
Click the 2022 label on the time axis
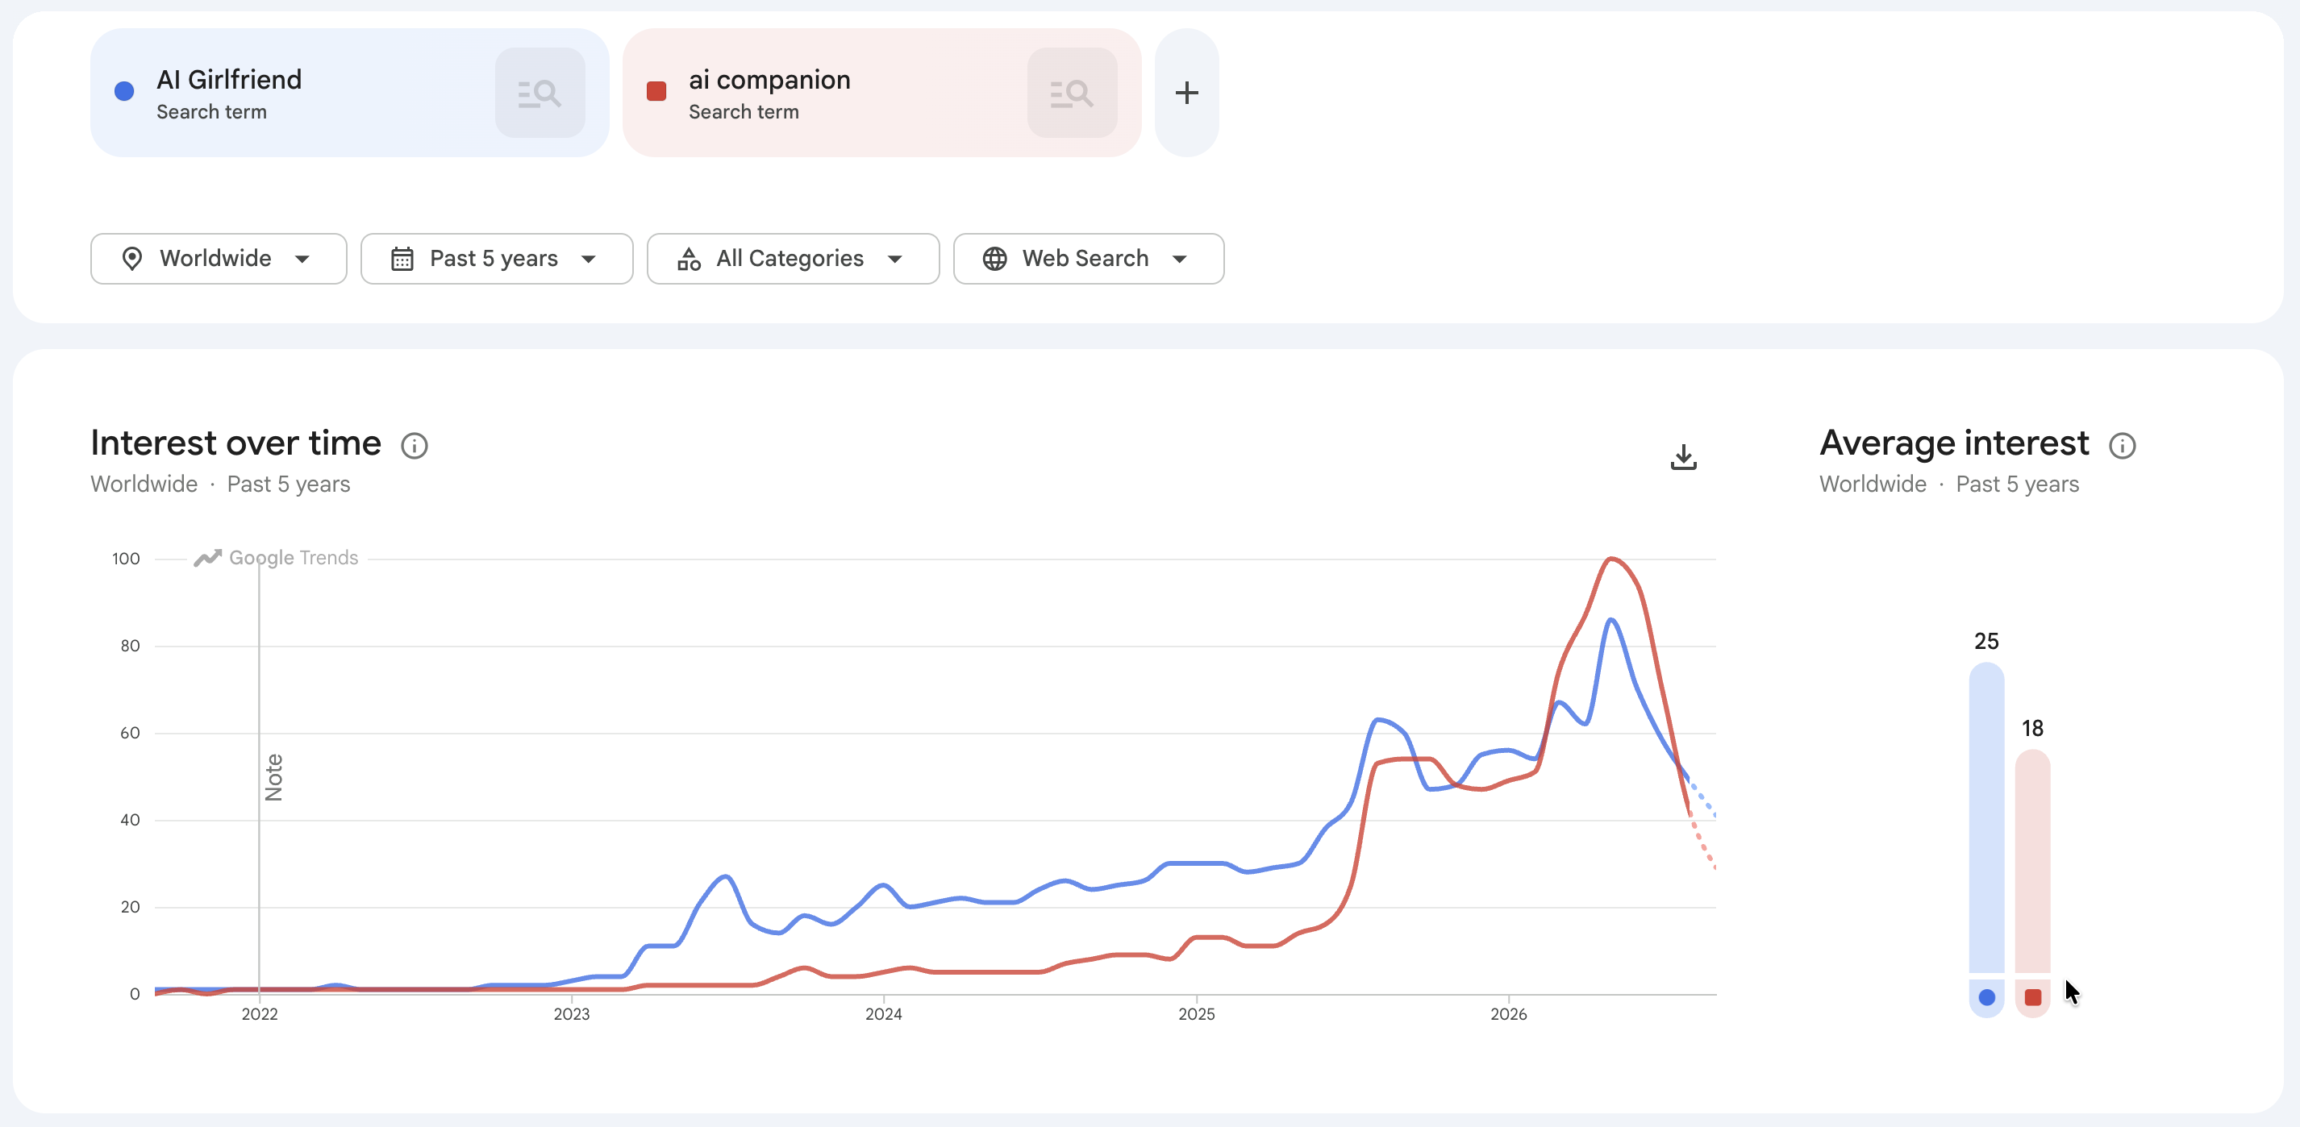point(260,1013)
